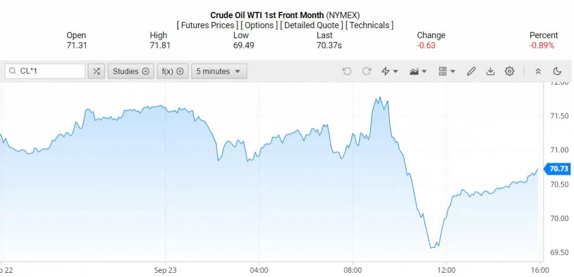The width and height of the screenshot is (574, 277).
Task: Click the f(x) expression button
Action: click(173, 71)
